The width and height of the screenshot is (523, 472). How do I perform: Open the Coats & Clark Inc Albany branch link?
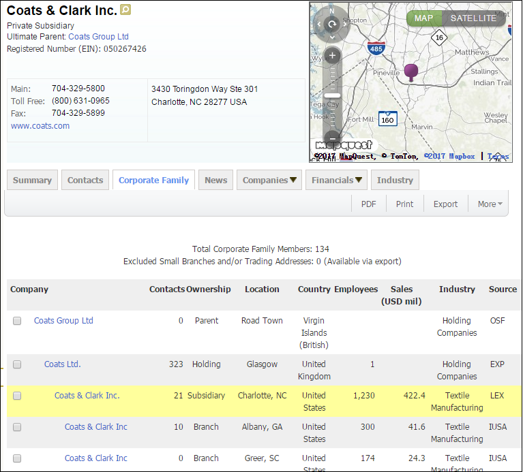[x=95, y=426]
